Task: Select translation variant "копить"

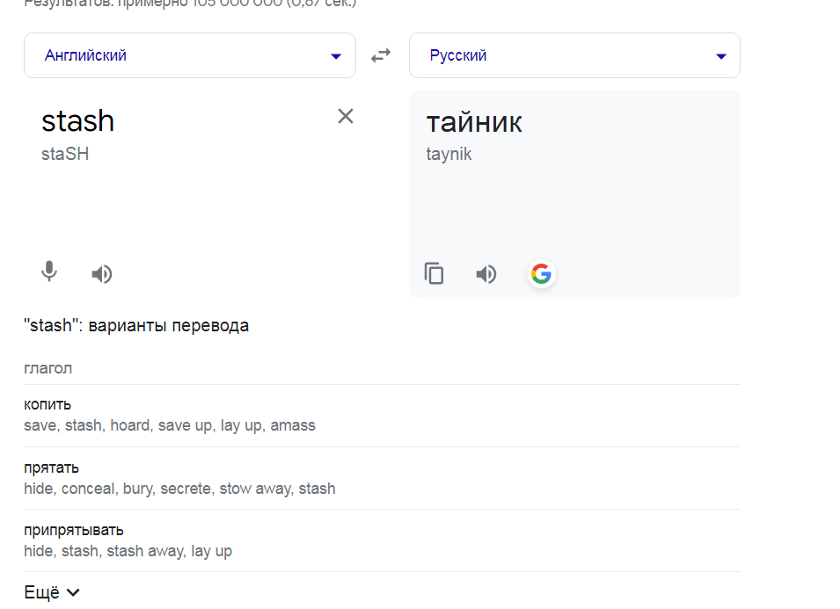Action: pyautogui.click(x=47, y=404)
